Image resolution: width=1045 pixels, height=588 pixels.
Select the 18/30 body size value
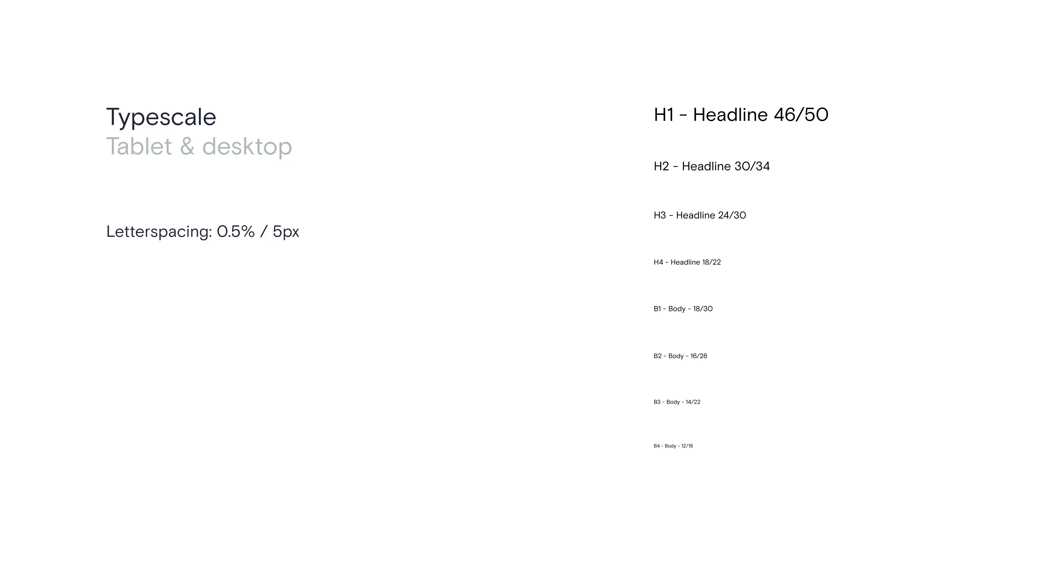(703, 309)
